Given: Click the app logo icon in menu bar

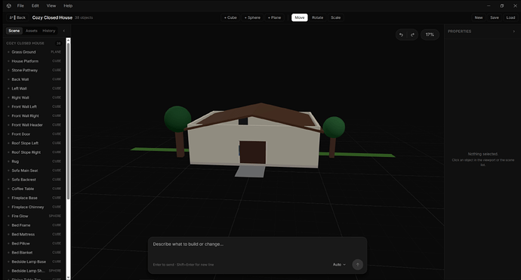Looking at the screenshot, I should [9, 5].
